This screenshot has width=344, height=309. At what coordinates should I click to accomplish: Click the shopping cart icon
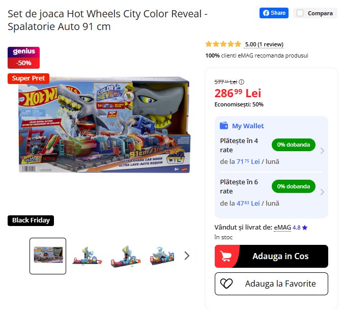click(x=226, y=256)
